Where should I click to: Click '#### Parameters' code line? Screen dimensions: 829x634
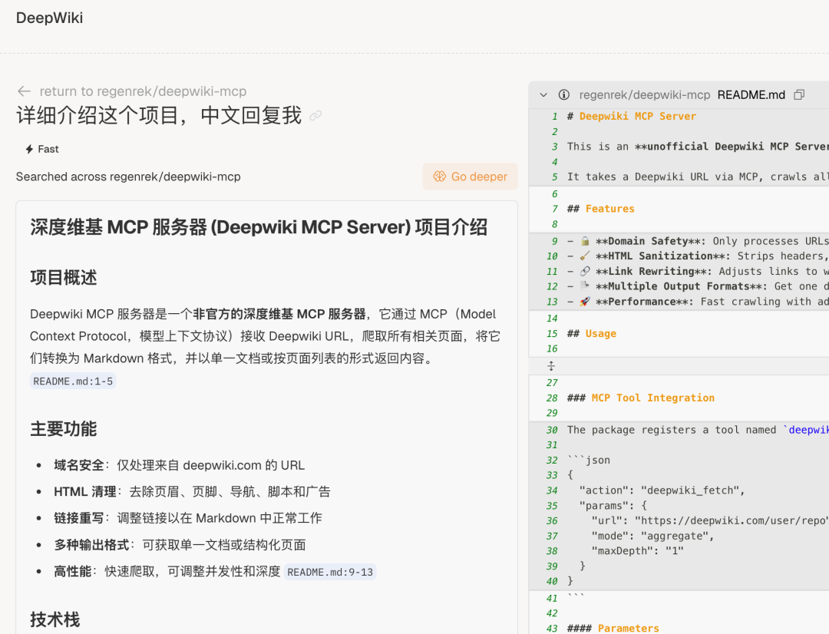pos(613,628)
